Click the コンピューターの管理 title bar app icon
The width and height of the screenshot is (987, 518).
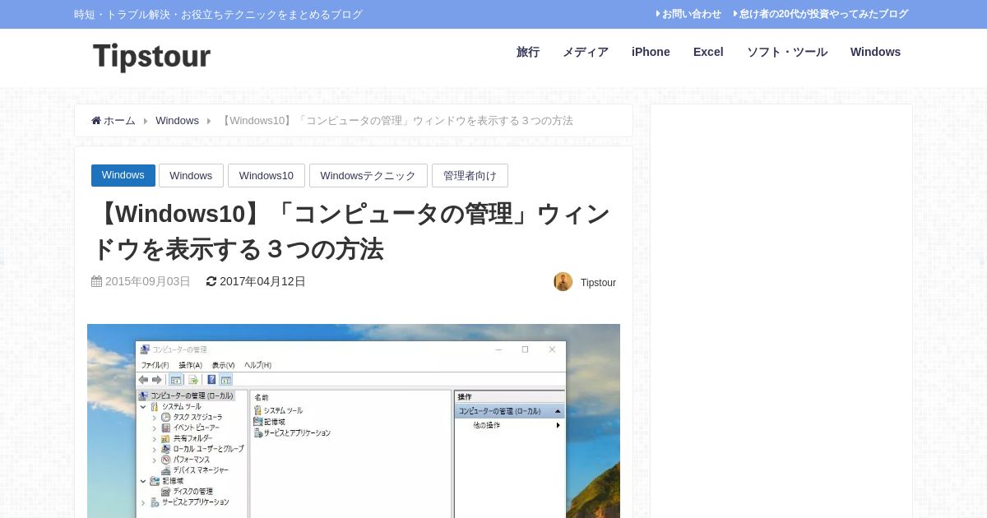(145, 349)
